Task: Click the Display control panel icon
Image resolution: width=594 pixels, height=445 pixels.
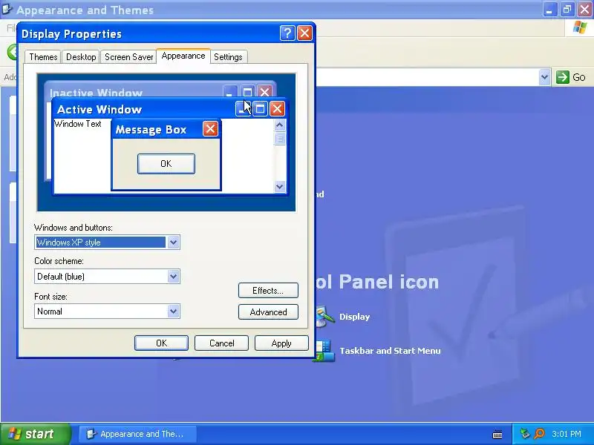Action: pyautogui.click(x=325, y=317)
